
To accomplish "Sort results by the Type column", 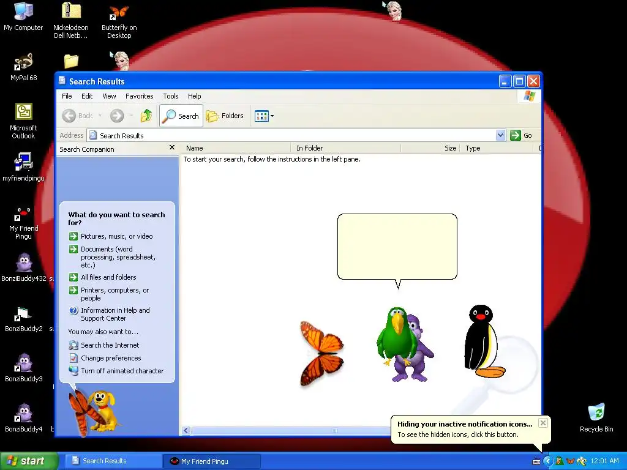I will coord(497,148).
